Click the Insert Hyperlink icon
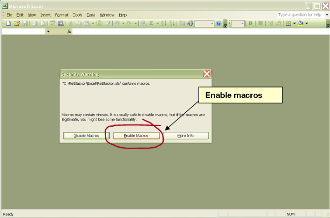Viewport: 330px width, 218px height. (144, 23)
